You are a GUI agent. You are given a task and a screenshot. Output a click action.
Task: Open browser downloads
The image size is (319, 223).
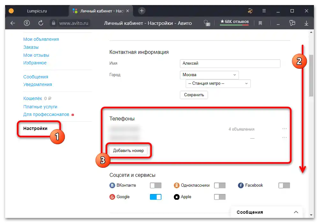(306, 23)
